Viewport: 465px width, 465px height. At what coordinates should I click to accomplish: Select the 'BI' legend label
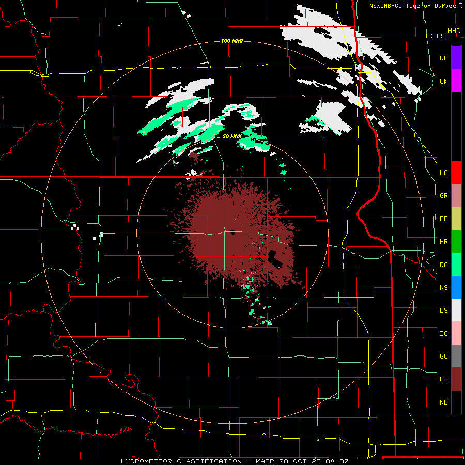[x=444, y=379]
